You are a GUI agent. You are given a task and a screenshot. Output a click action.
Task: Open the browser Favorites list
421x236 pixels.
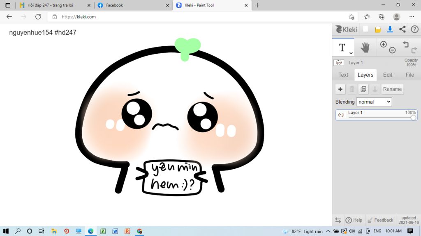367,17
